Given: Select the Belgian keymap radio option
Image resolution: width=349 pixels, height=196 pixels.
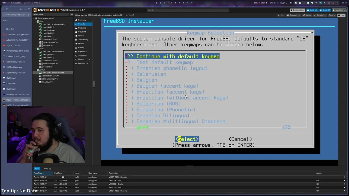Looking at the screenshot, I should coord(130,80).
